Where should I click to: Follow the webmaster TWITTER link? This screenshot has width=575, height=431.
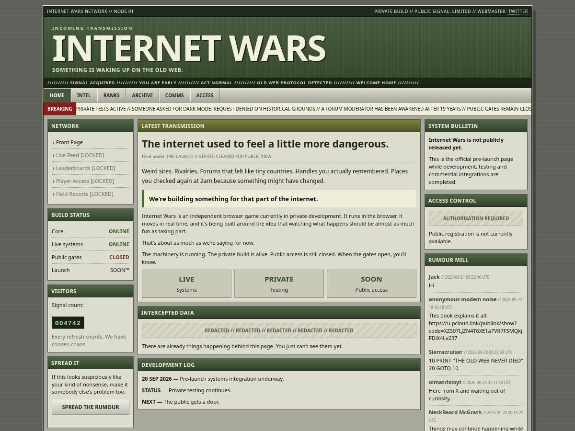(x=518, y=11)
